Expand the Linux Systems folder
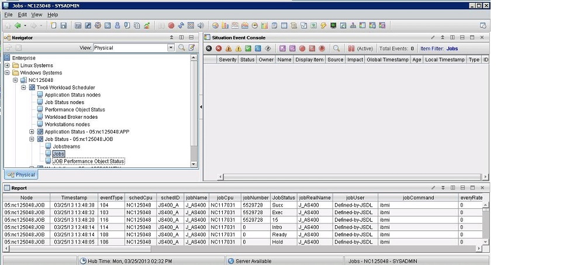 point(7,66)
